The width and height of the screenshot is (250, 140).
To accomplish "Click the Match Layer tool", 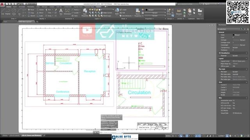I will pyautogui.click(x=106, y=16).
